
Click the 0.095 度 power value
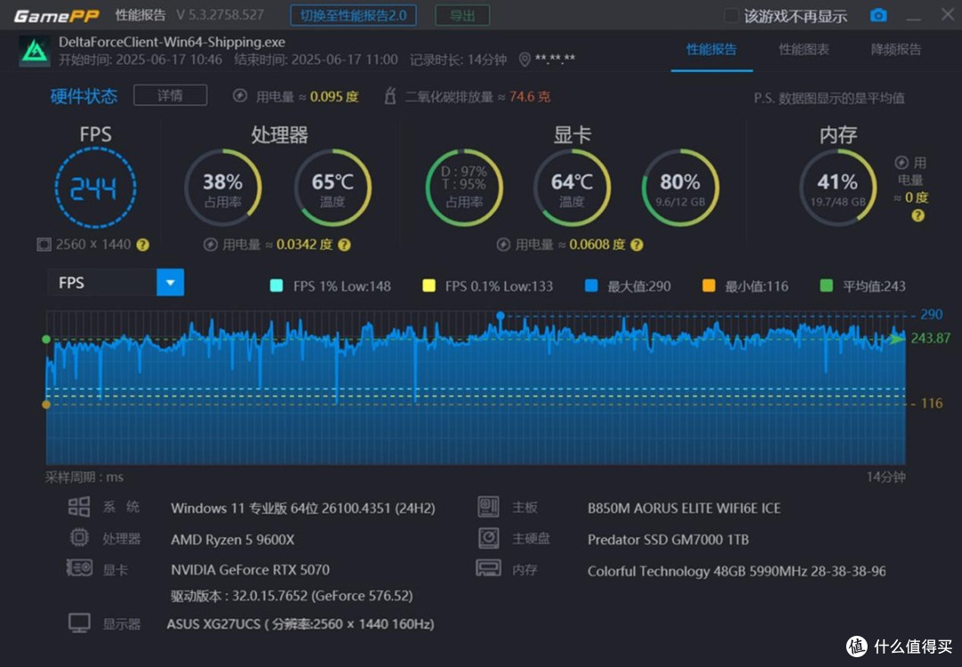[334, 97]
